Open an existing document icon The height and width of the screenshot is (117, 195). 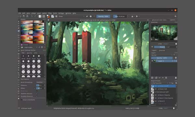click(x=24, y=16)
